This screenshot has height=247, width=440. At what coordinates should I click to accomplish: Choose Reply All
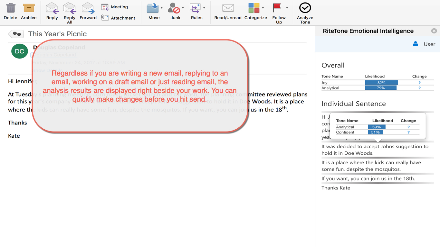click(70, 13)
